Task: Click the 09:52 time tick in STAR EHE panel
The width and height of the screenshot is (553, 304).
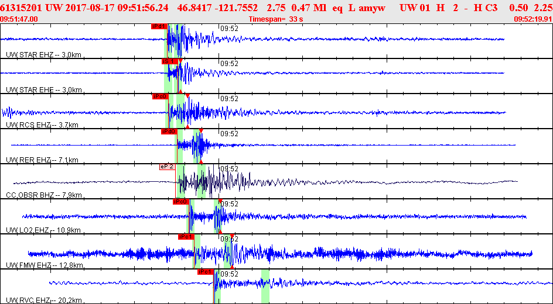Action: tap(230, 64)
